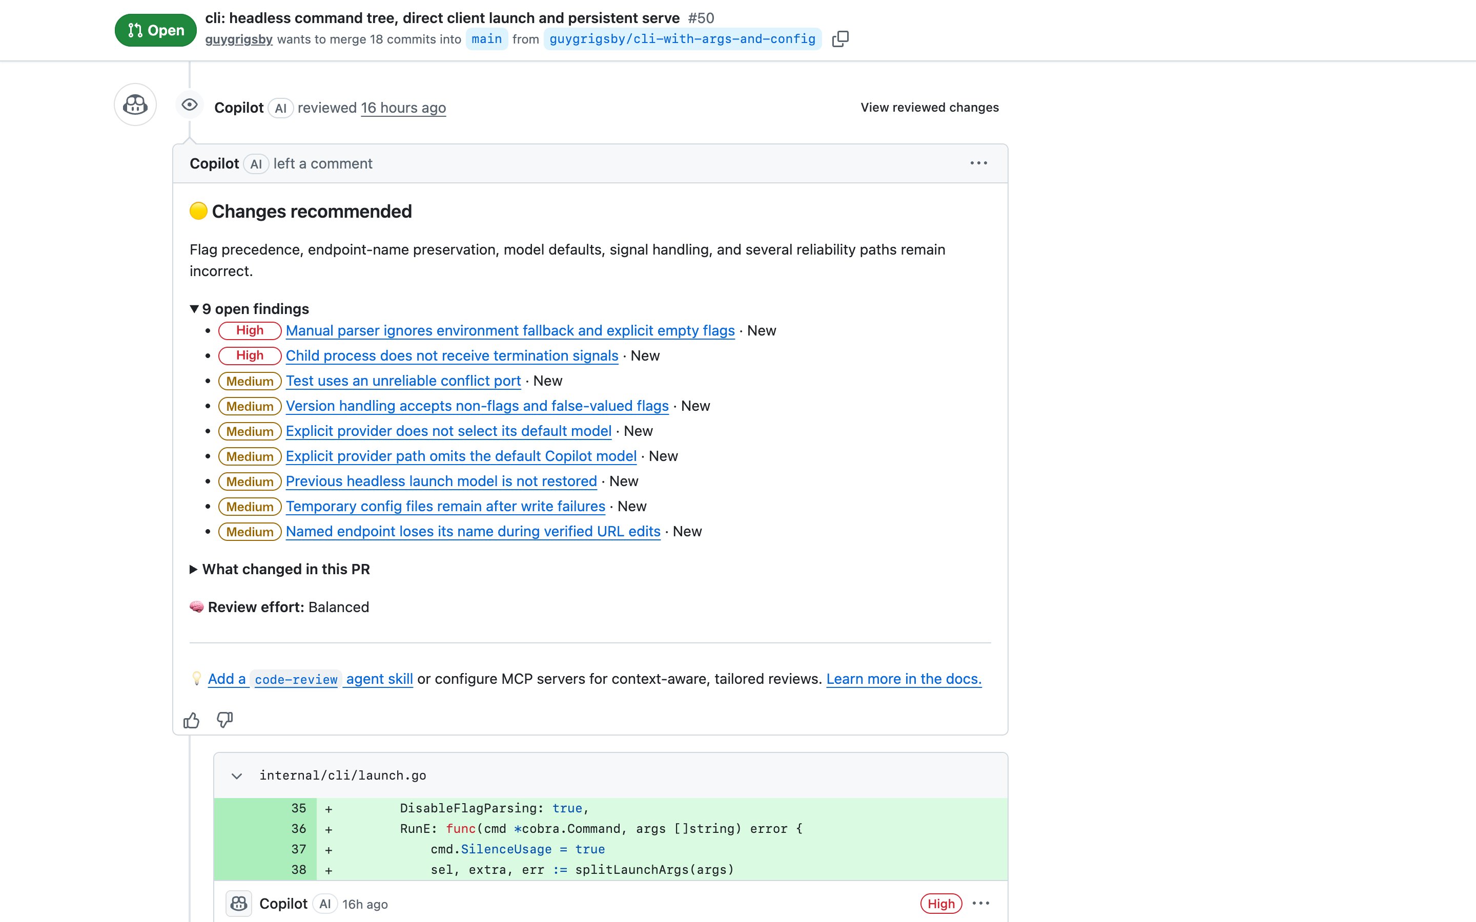Collapse the 9 open findings list
This screenshot has height=922, width=1476.
pos(250,309)
